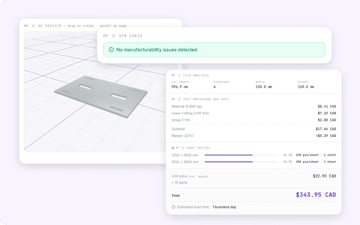
Task: Click the left rectangular cutout on the plate
Action: pos(85,87)
